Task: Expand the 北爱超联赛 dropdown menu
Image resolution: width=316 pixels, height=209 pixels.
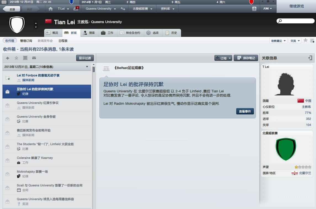Action: click(x=142, y=9)
